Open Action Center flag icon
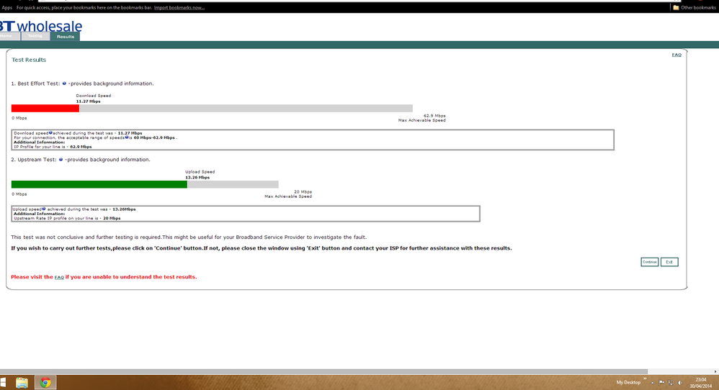 pyautogui.click(x=661, y=383)
